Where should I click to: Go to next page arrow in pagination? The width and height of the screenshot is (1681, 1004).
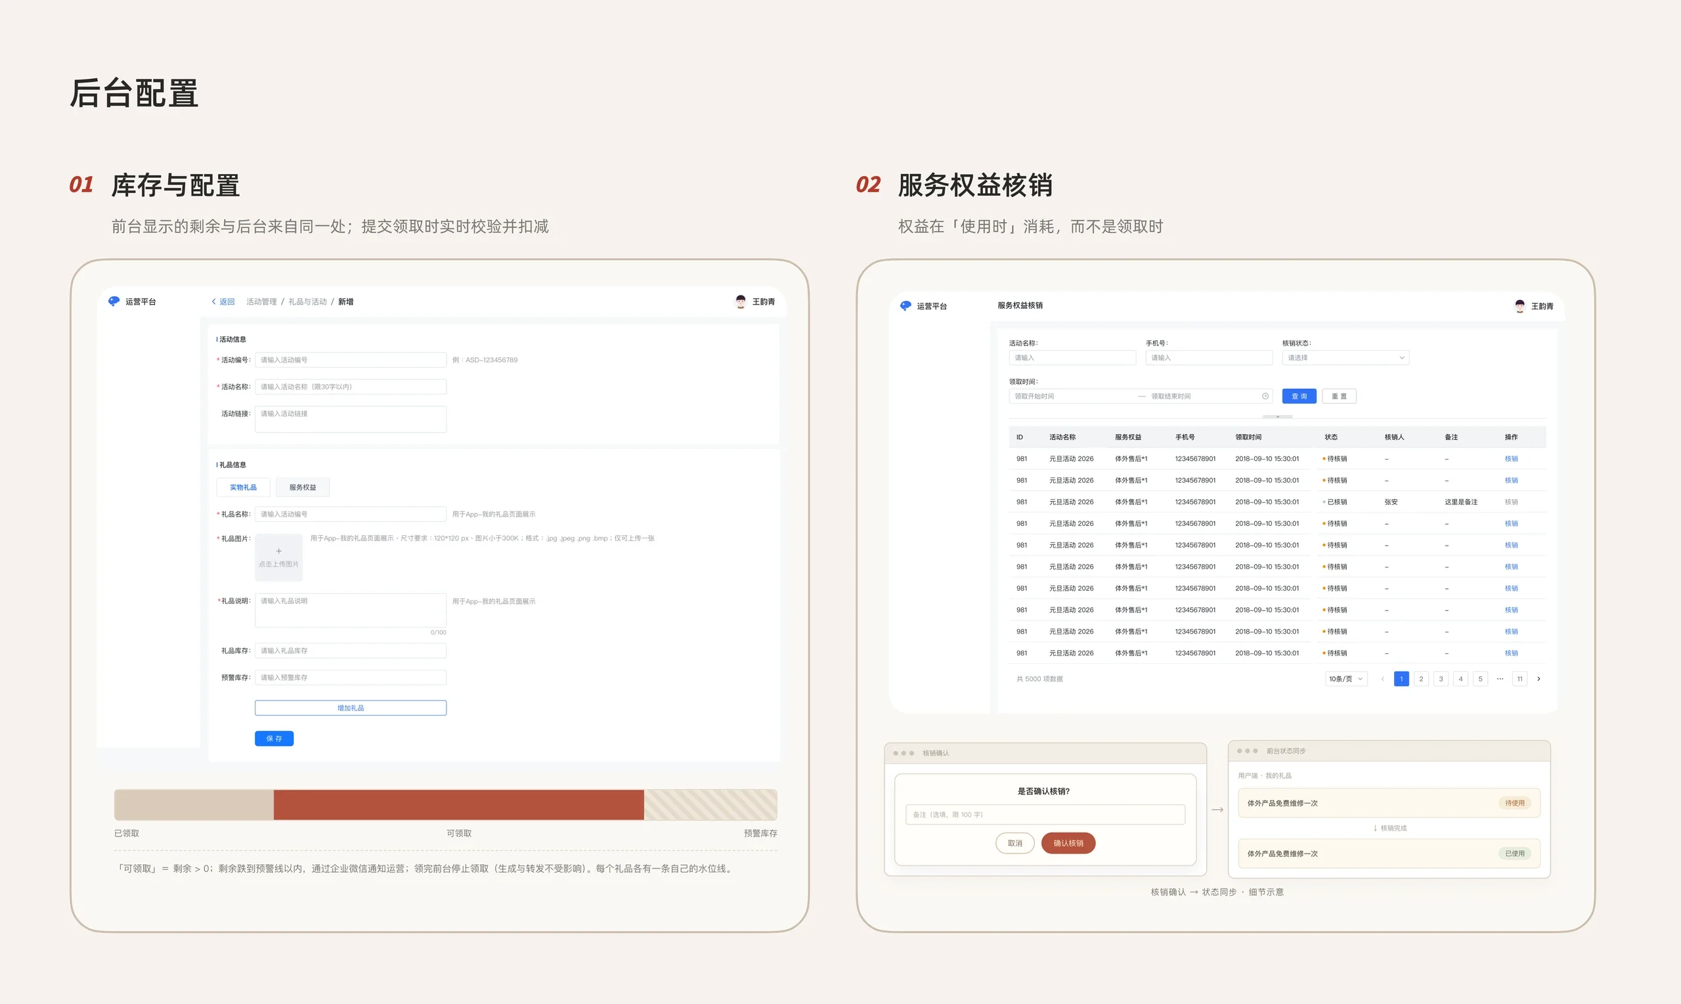coord(1539,678)
